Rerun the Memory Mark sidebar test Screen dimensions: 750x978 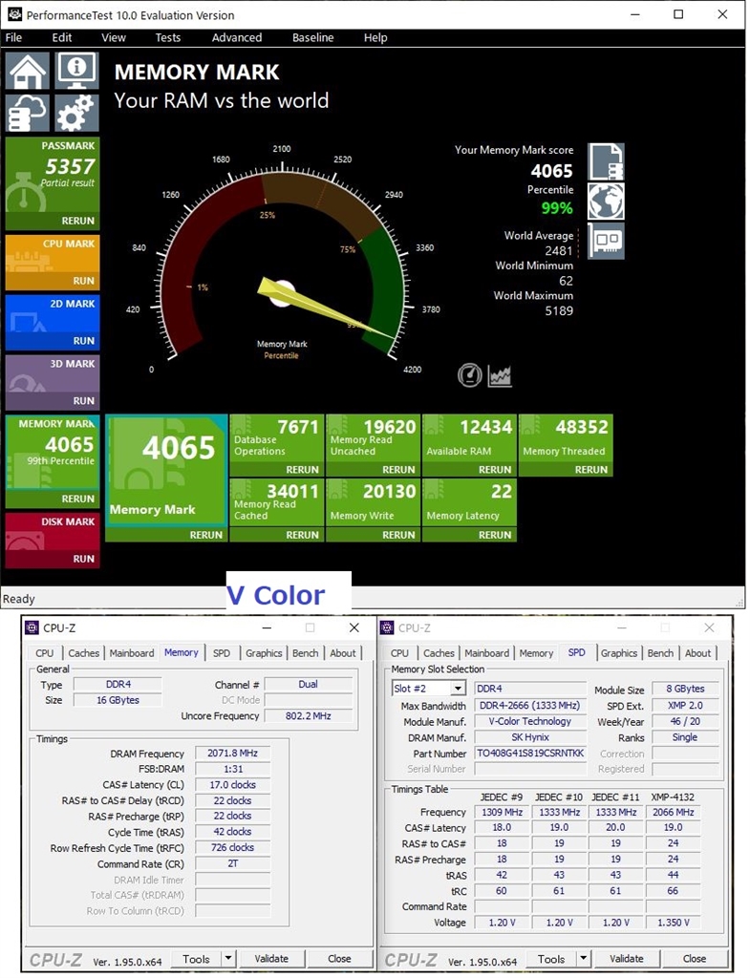pyautogui.click(x=77, y=499)
